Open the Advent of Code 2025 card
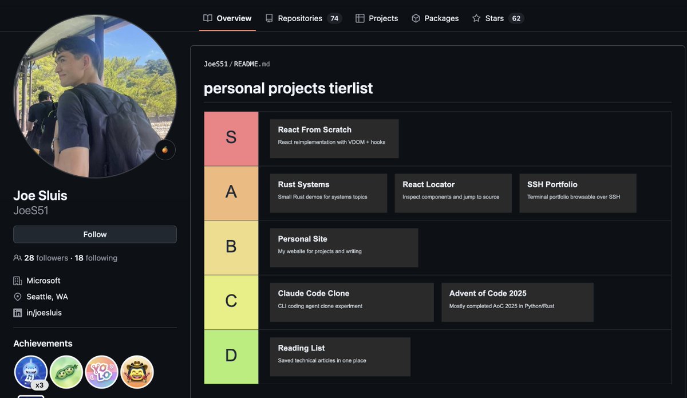Screen dimensions: 687x398 [518, 302]
